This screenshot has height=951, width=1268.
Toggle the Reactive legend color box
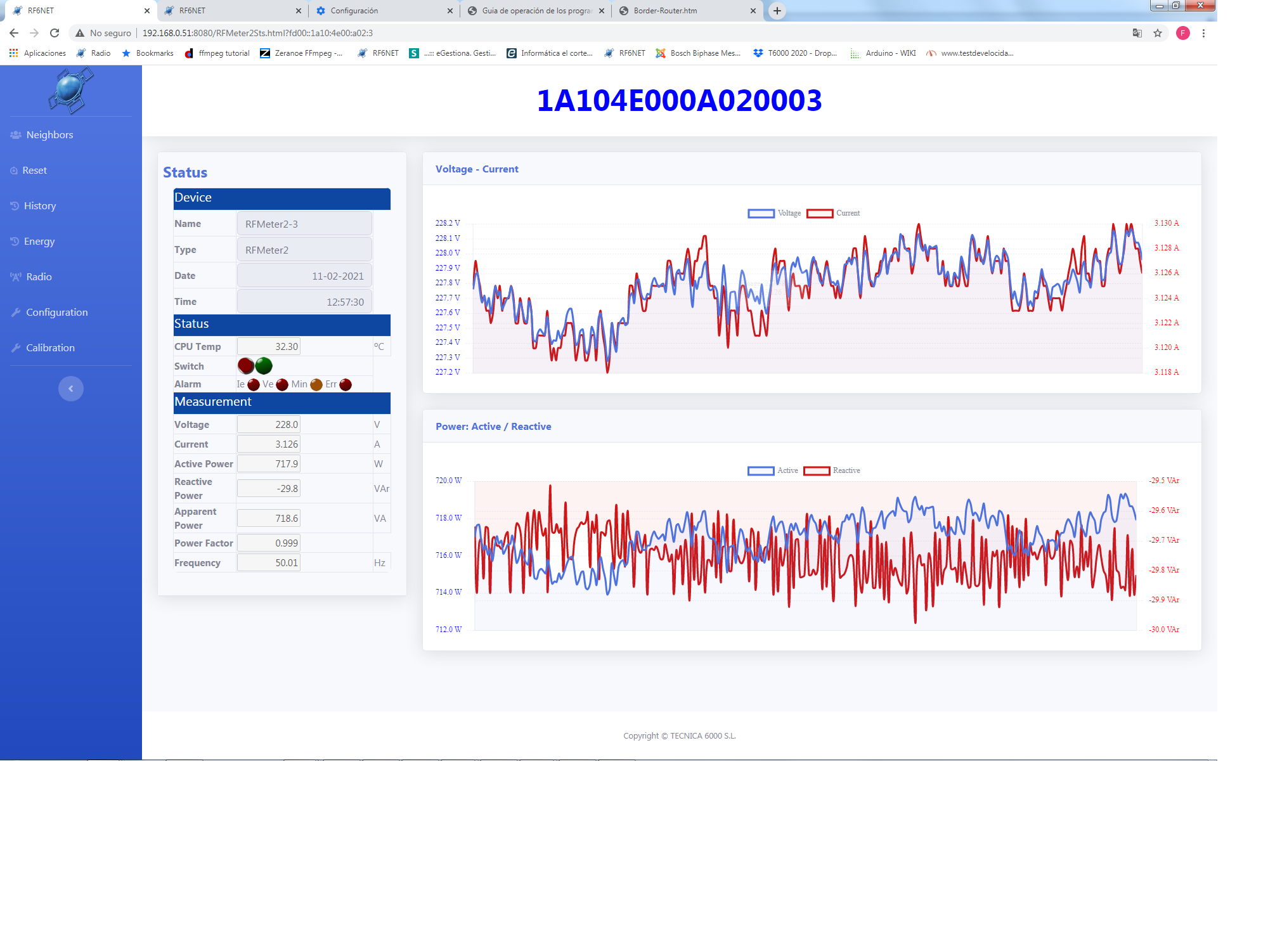(x=817, y=471)
